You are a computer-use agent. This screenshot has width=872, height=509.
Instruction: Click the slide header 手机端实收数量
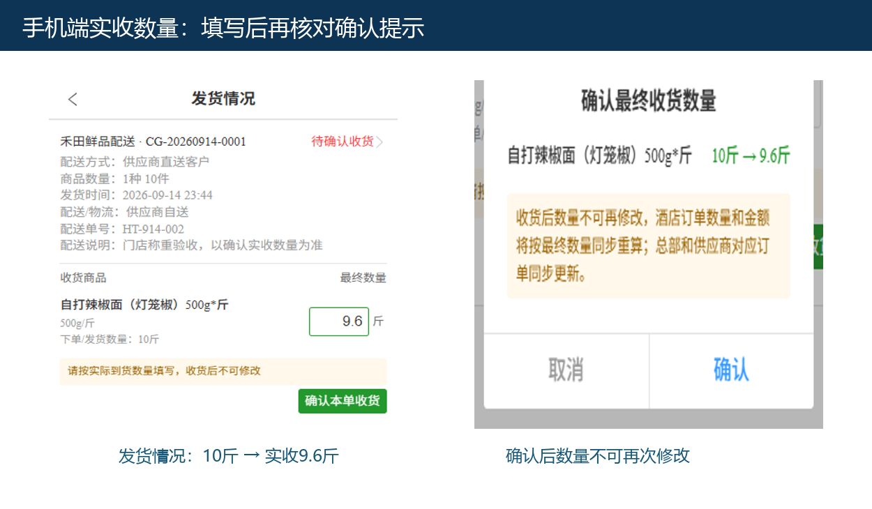(x=223, y=28)
